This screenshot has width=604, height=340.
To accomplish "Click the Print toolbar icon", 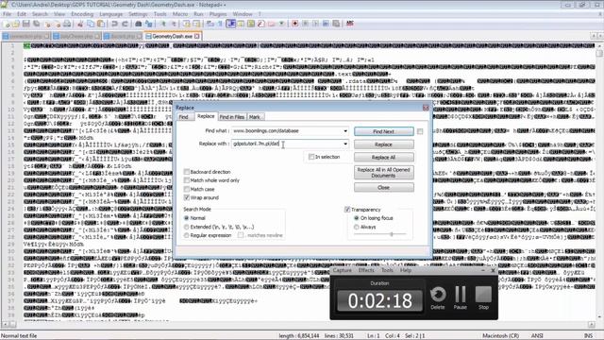I will coord(67,24).
